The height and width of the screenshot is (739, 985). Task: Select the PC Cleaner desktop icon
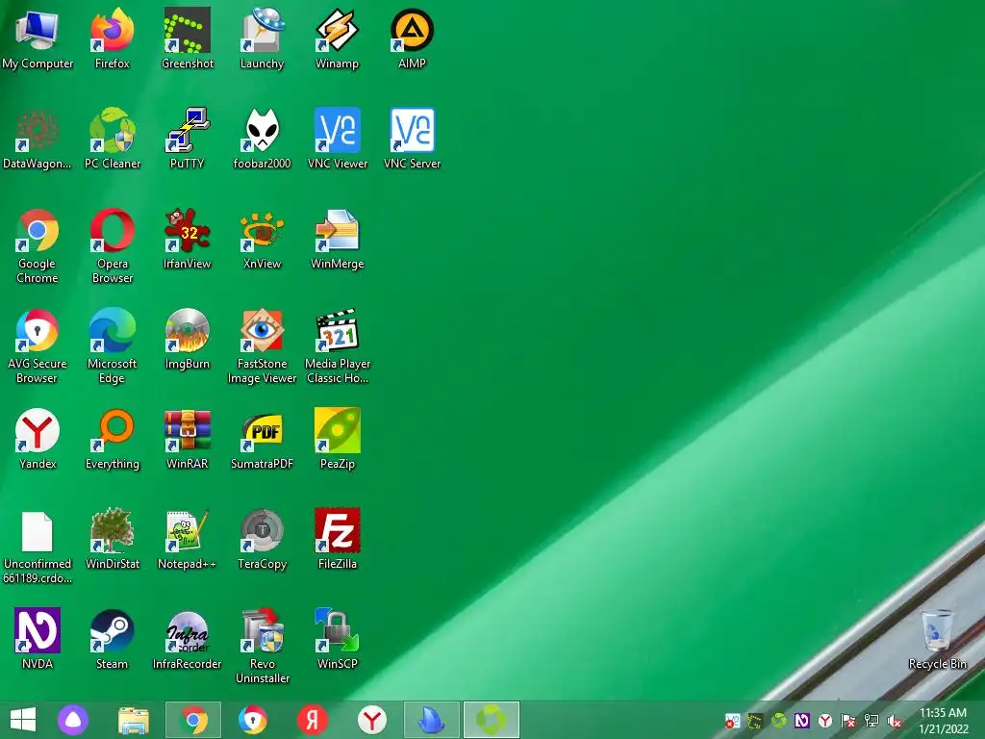tap(112, 139)
